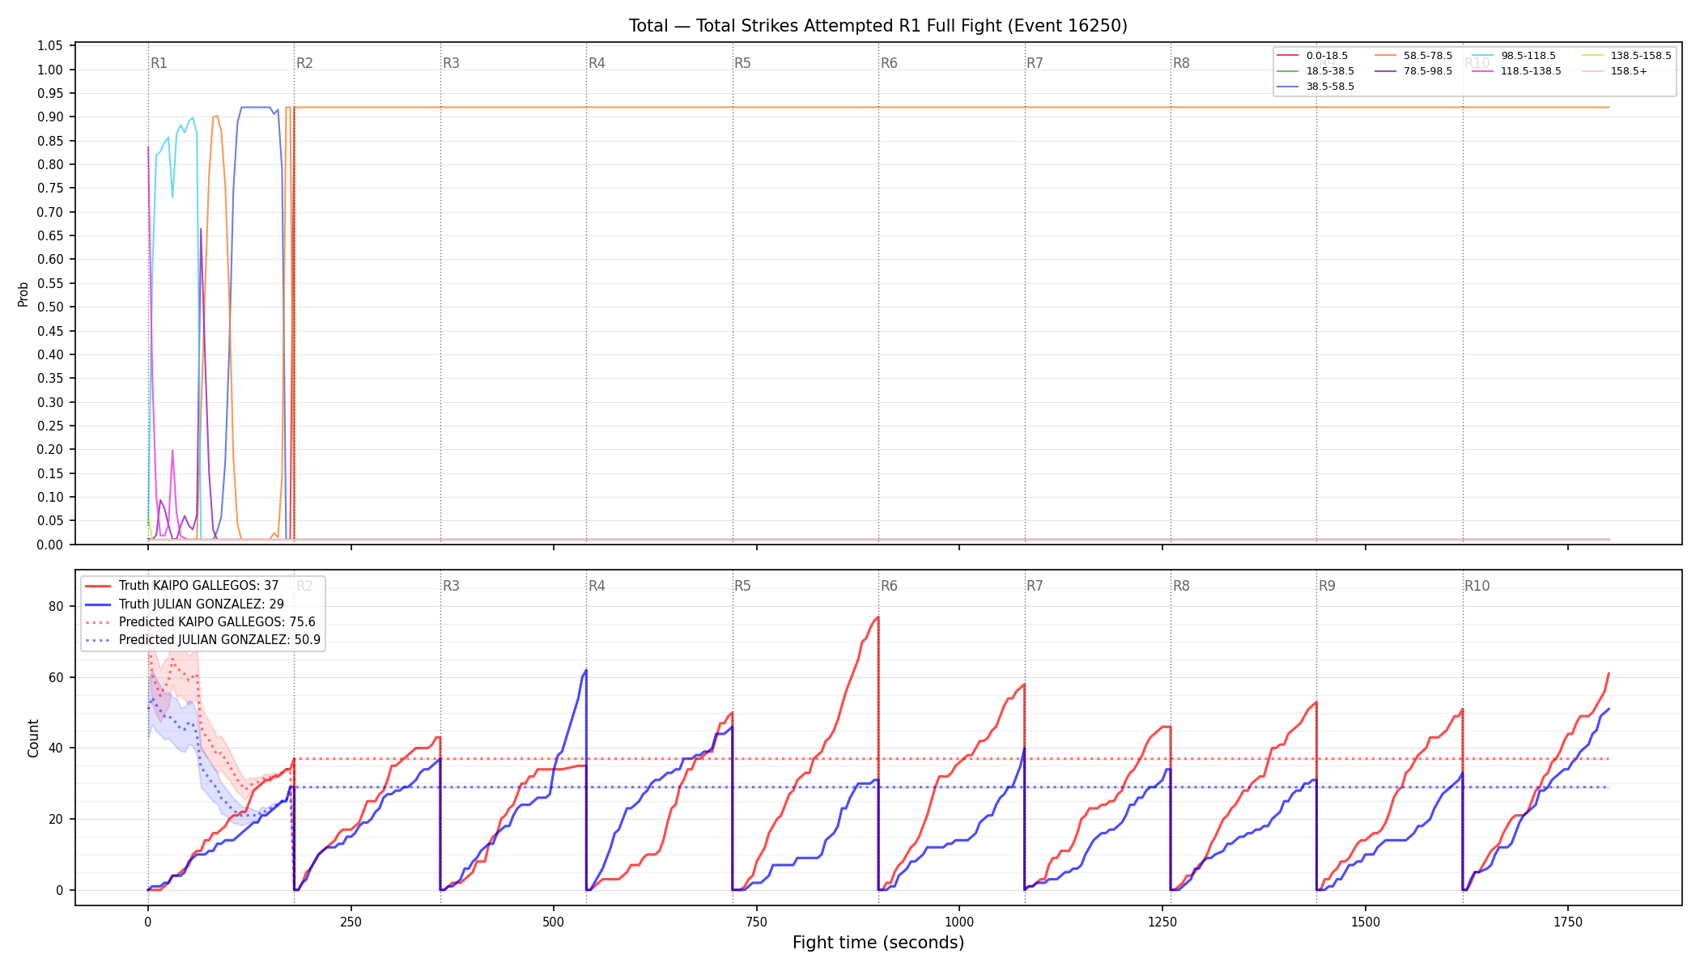Viewport: 1700px width, 971px height.
Task: Click the x-axis tick label '1750'
Action: pyautogui.click(x=1568, y=922)
